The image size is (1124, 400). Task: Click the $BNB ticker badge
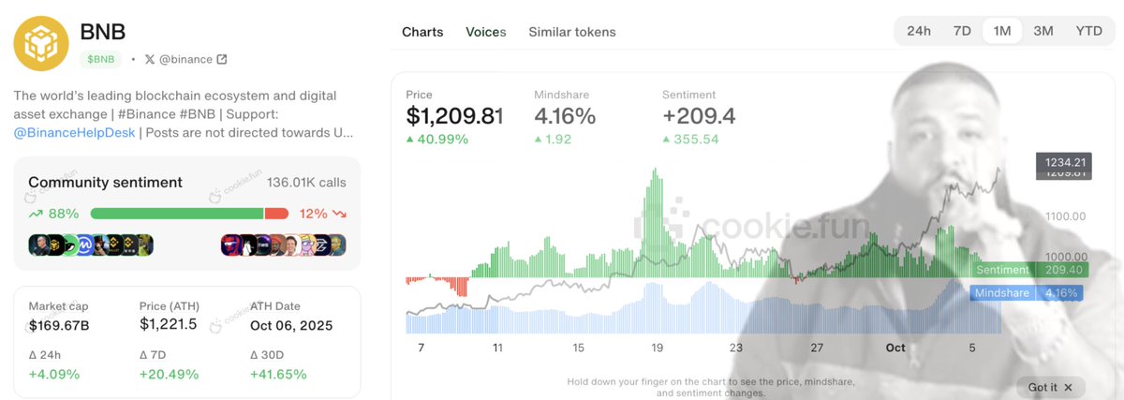[x=101, y=59]
